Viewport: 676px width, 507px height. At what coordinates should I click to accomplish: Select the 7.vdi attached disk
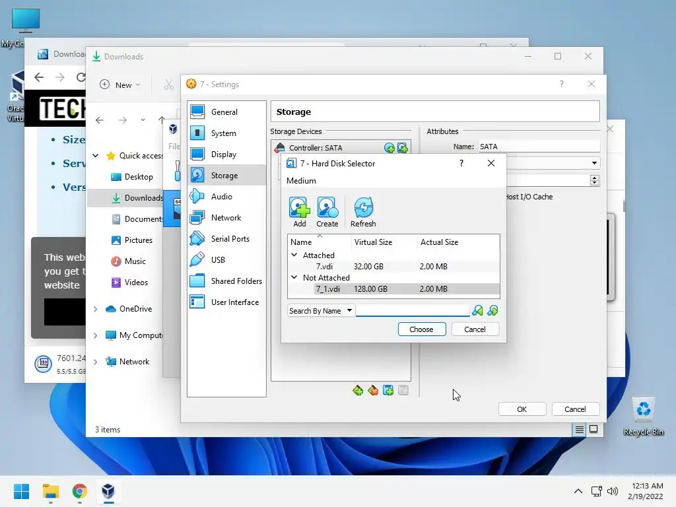393,267
